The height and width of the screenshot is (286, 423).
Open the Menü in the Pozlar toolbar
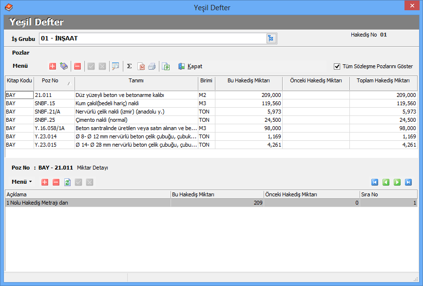[20, 66]
